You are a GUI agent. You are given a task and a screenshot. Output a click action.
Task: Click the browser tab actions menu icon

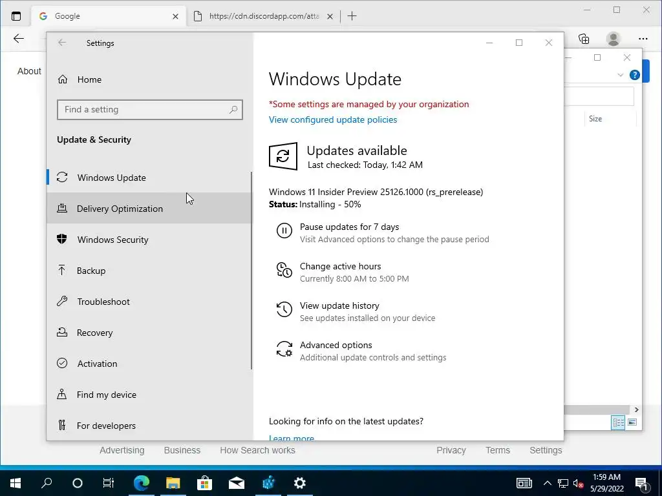click(16, 16)
